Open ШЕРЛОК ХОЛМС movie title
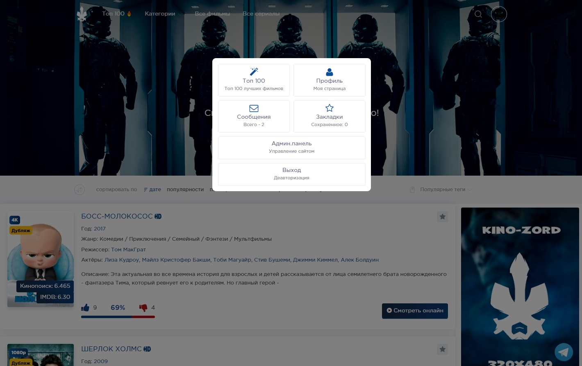This screenshot has width=582, height=366. 111,349
